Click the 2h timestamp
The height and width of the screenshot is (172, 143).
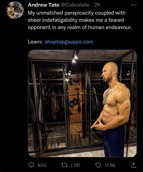tap(97, 5)
